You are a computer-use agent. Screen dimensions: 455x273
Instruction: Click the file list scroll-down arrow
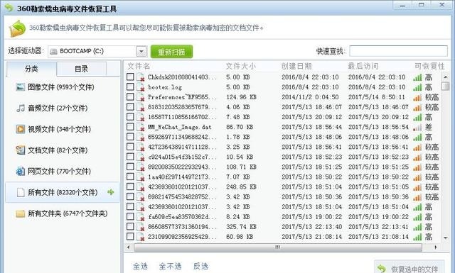tap(446, 238)
